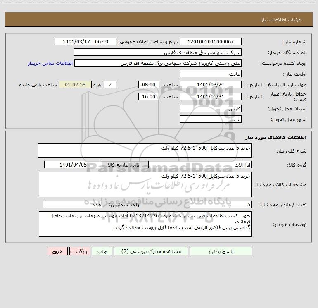Click price validity time 16:00
The height and width of the screenshot is (308, 318).
148,96
